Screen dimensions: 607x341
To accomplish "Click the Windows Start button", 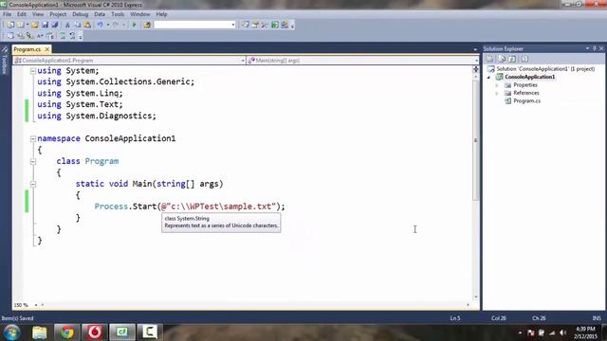I will point(11,332).
